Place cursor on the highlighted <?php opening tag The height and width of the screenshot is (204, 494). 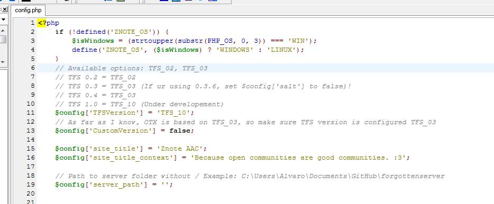coord(48,23)
